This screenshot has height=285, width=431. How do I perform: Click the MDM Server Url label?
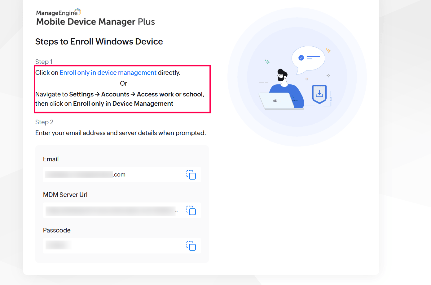pyautogui.click(x=65, y=195)
